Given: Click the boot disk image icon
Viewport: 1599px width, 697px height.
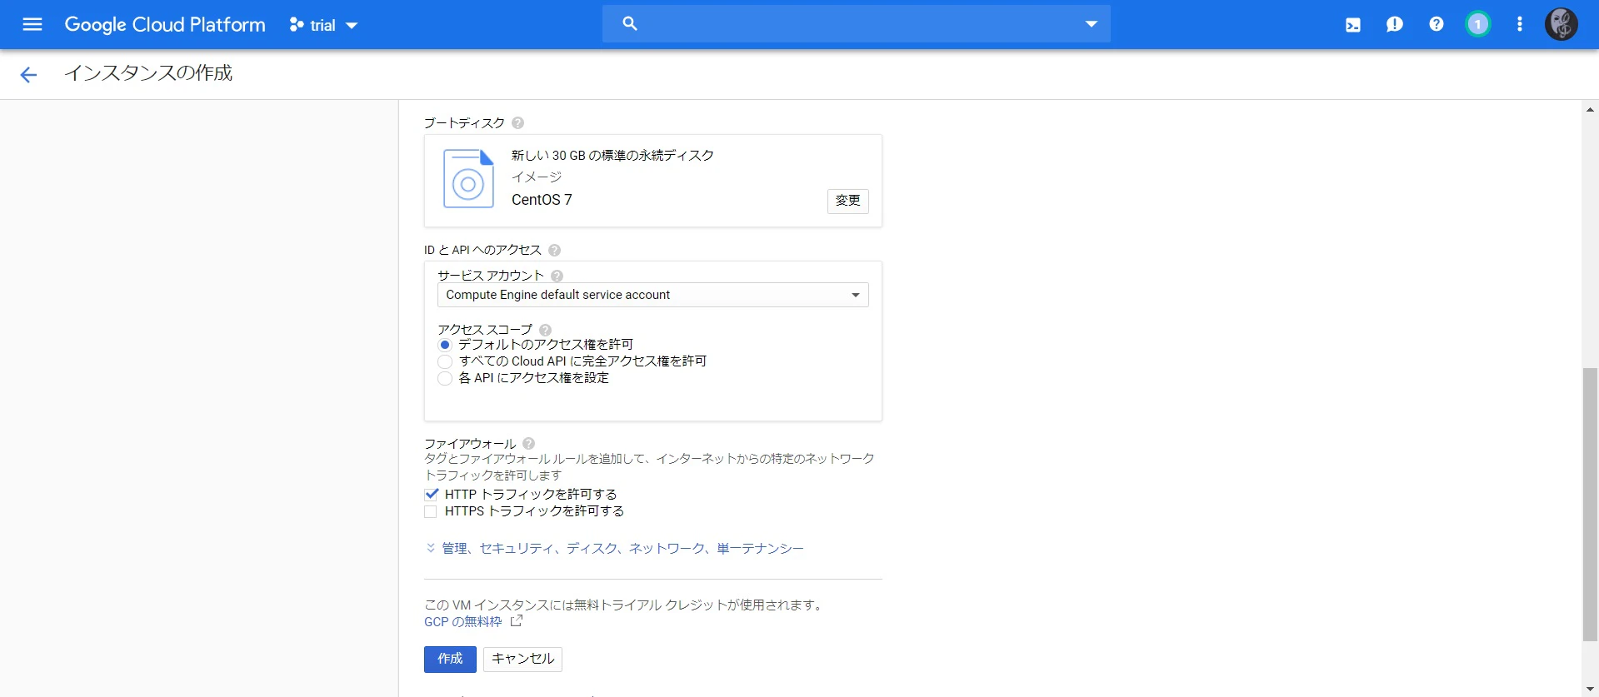Looking at the screenshot, I should click(x=468, y=178).
